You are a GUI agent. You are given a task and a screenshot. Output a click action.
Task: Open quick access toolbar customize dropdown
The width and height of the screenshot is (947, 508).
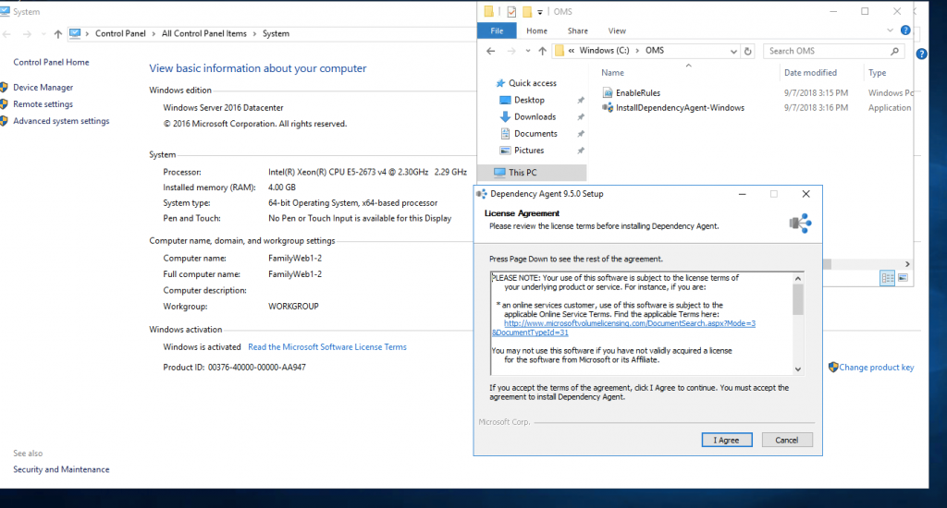point(540,11)
